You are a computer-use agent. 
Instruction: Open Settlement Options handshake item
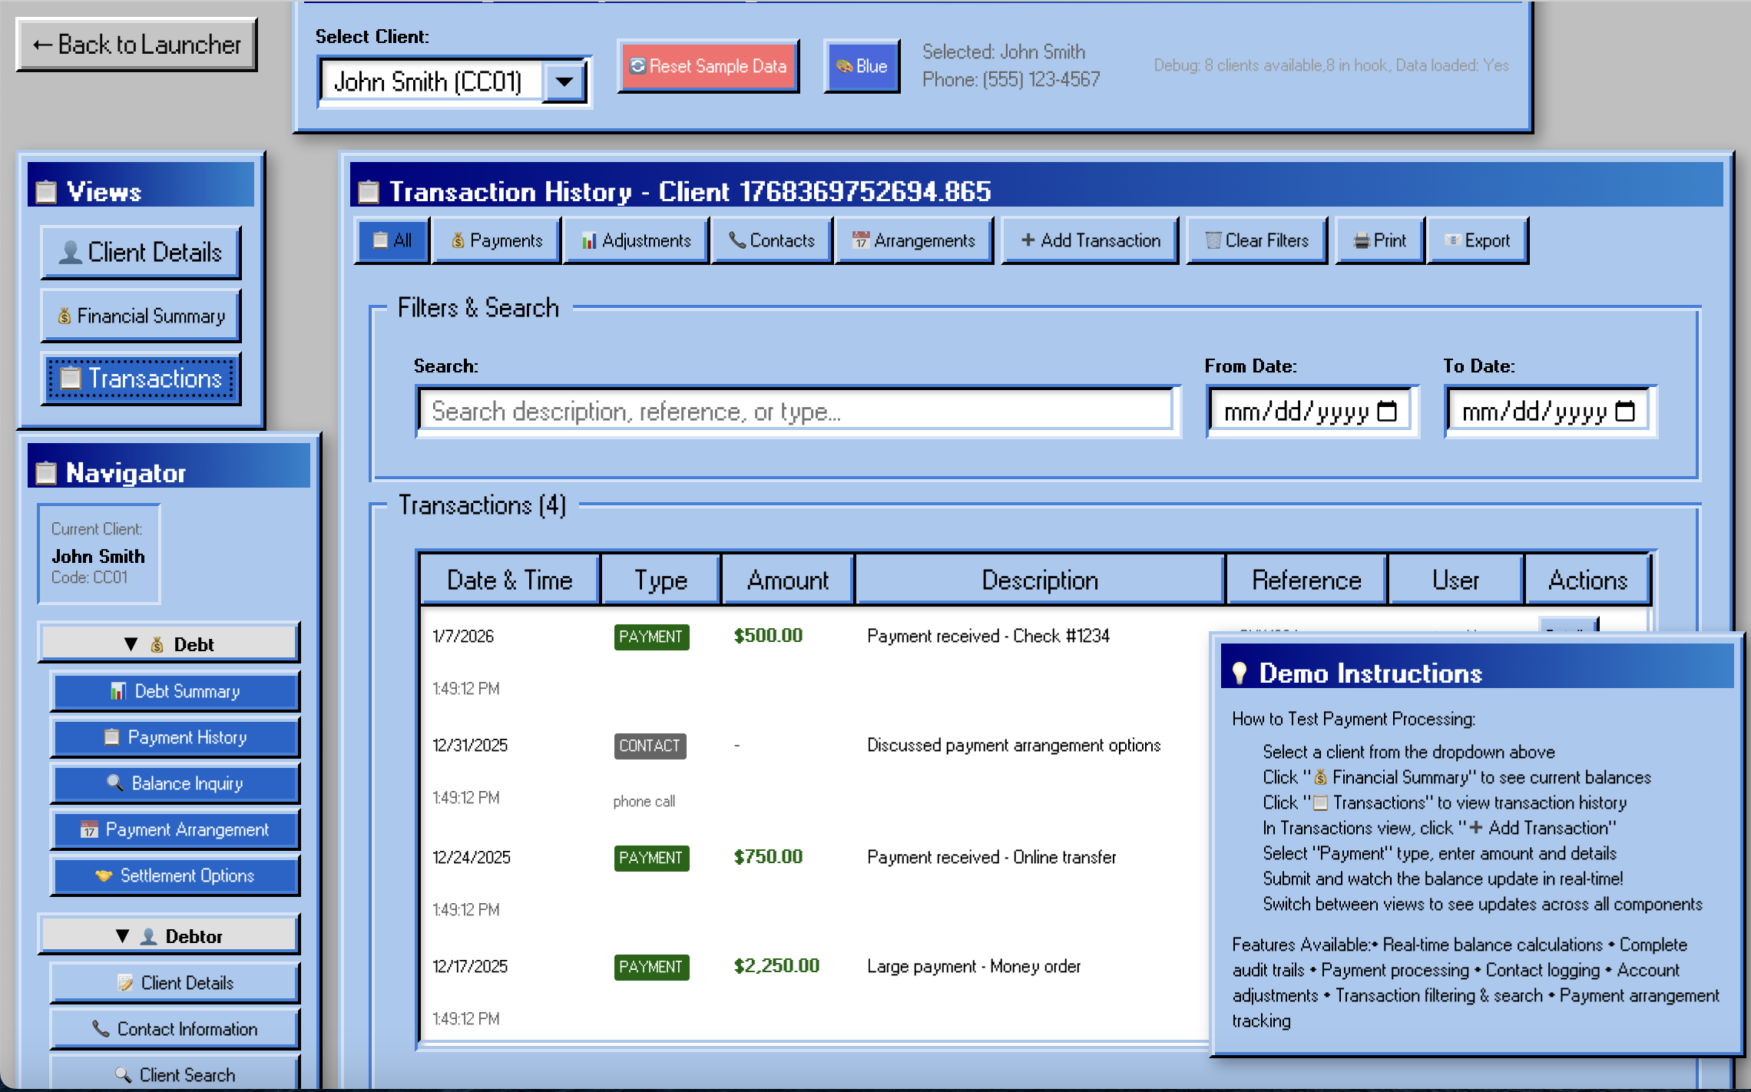(x=175, y=875)
